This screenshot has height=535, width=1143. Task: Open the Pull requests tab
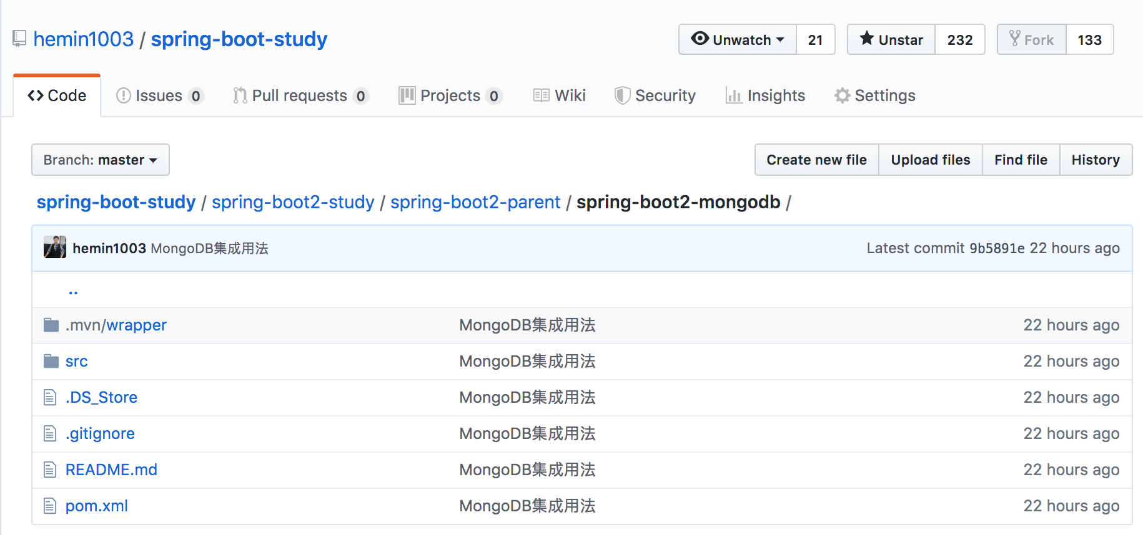[x=301, y=95]
